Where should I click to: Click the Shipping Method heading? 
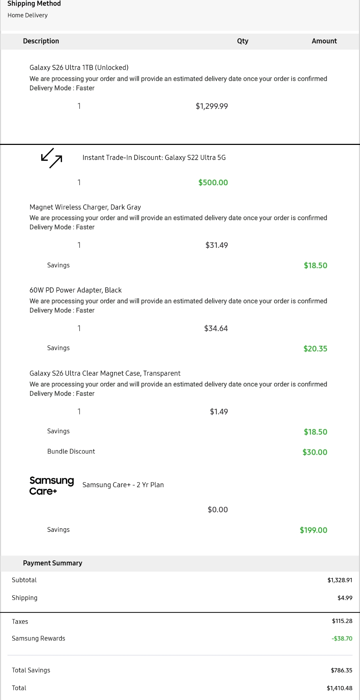[34, 4]
